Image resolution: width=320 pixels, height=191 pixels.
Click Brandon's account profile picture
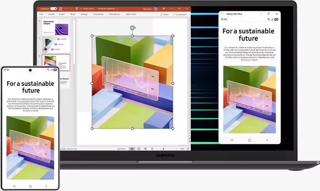click(155, 8)
